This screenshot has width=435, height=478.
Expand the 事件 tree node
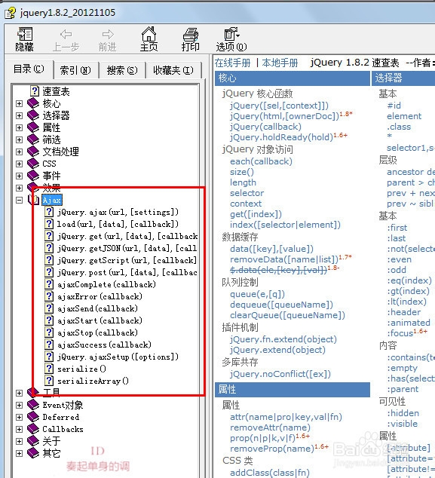[x=19, y=176]
